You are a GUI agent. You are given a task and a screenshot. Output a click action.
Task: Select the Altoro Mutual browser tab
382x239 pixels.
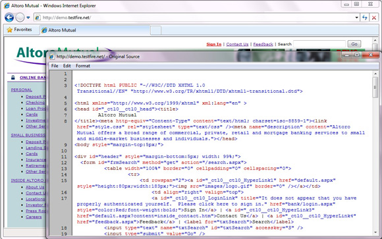[x=95, y=30]
